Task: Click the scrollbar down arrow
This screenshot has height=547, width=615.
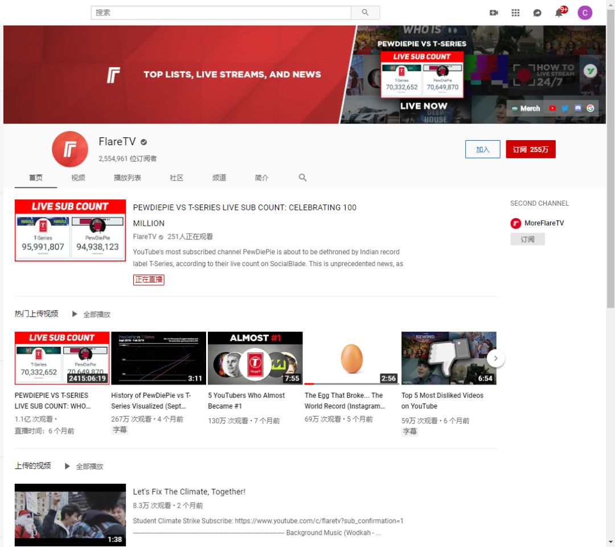Action: tap(610, 542)
